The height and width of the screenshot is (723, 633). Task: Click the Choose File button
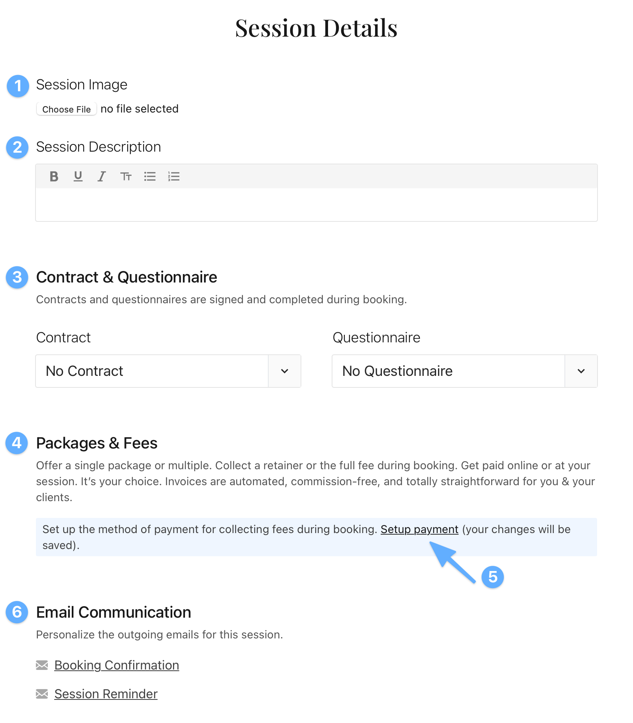click(67, 109)
